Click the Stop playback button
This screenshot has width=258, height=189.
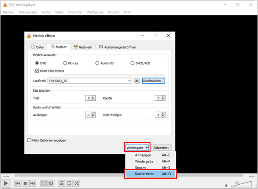(25, 183)
